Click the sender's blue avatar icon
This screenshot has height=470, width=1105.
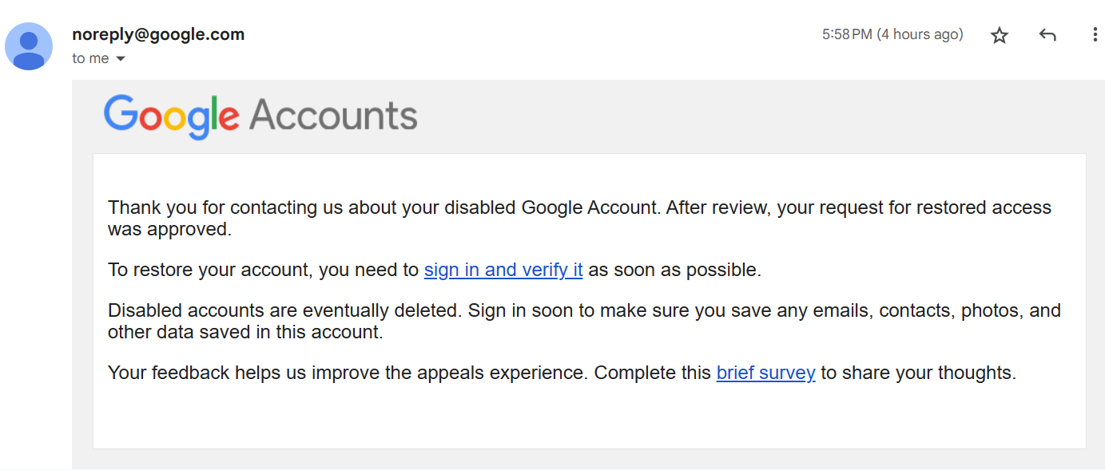coord(29,46)
